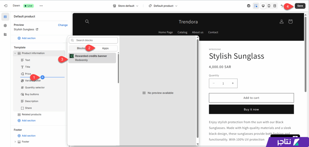Viewport: 309px width, 147px height.
Task: Click the blue plus add block button
Action: click(43, 77)
